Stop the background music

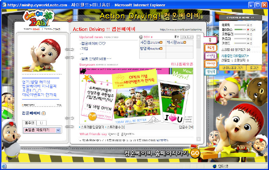click(185, 37)
